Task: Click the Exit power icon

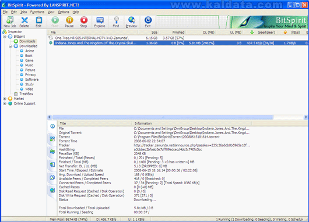Action: 148,22
